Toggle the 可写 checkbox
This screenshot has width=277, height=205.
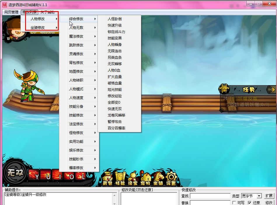234,203
